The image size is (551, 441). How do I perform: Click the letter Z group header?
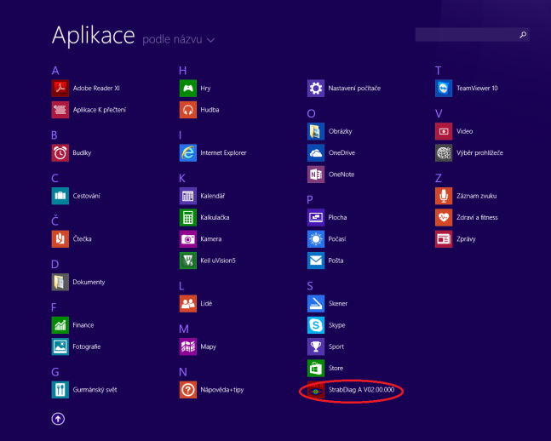439,178
